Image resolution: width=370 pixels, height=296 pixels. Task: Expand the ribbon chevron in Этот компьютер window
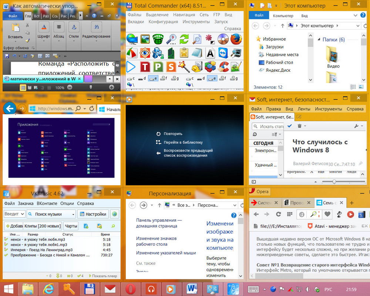[355, 15]
